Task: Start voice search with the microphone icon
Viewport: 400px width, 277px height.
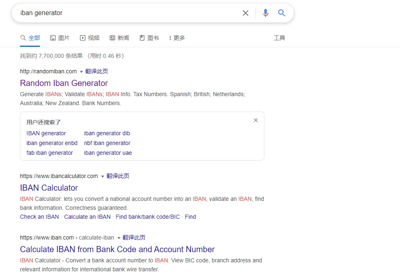Action: point(265,13)
